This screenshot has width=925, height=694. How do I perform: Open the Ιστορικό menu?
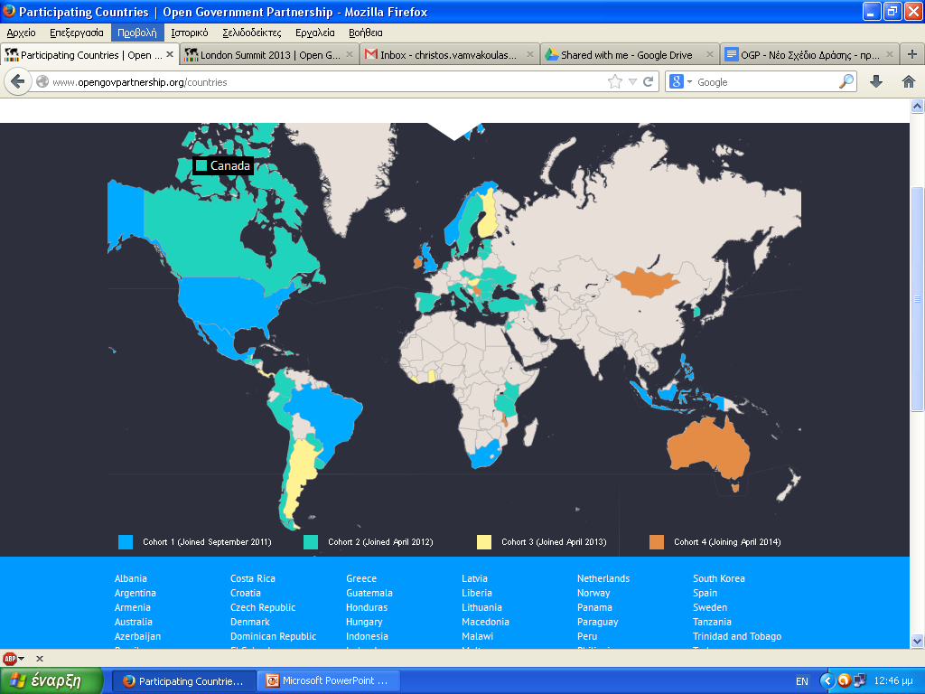pos(190,33)
